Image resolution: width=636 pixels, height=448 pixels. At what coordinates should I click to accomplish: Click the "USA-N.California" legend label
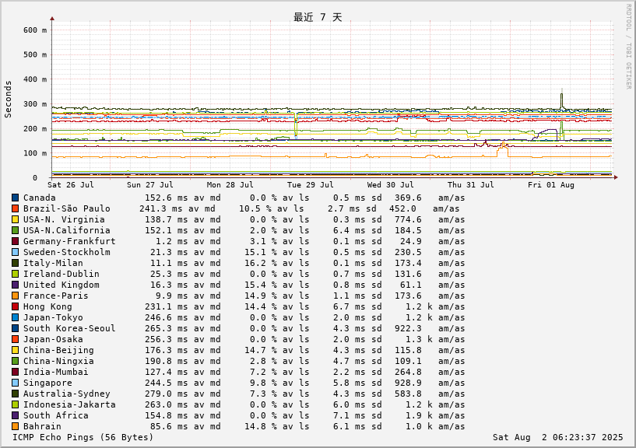click(x=66, y=230)
